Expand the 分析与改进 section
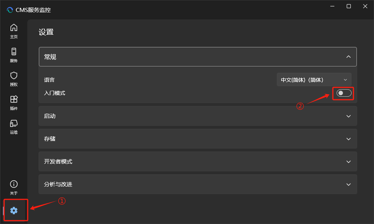374x224 pixels. 348,184
